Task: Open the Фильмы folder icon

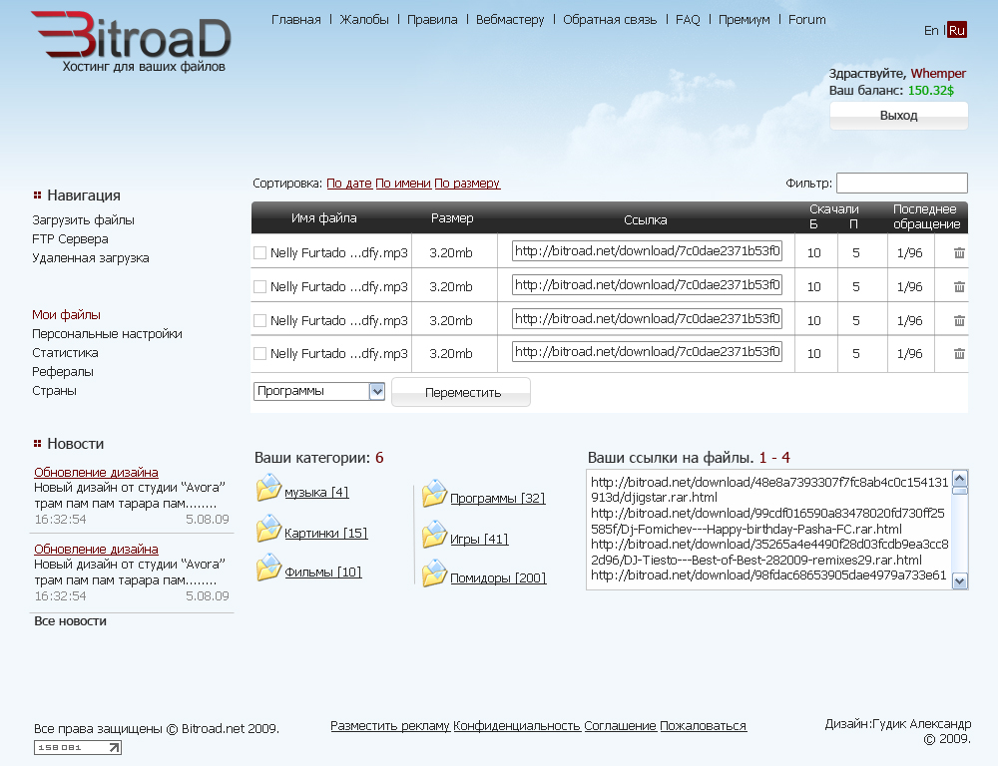Action: [x=268, y=568]
